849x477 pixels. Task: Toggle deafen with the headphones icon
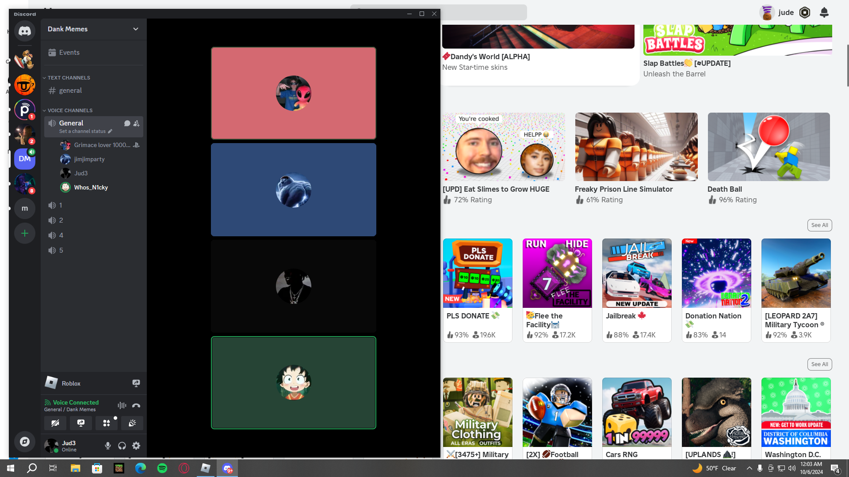point(122,446)
